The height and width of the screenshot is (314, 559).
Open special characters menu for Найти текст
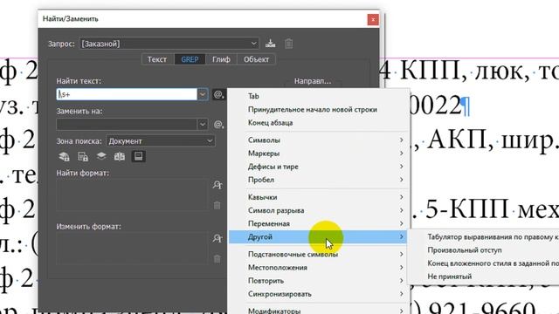tap(218, 94)
